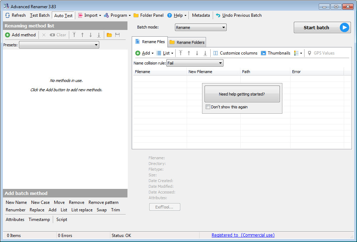Move method to bottom in method list
Image resolution: width=357 pixels, height=242 pixels.
tap(99, 35)
